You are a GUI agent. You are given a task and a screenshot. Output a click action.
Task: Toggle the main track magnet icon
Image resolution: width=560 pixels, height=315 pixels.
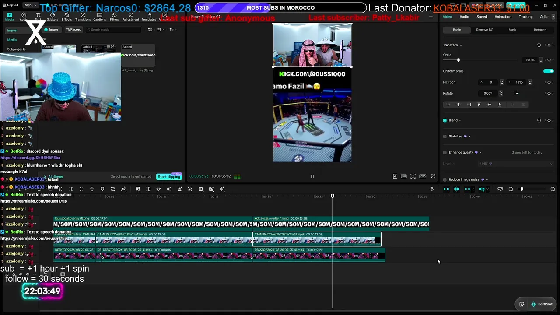click(x=446, y=189)
